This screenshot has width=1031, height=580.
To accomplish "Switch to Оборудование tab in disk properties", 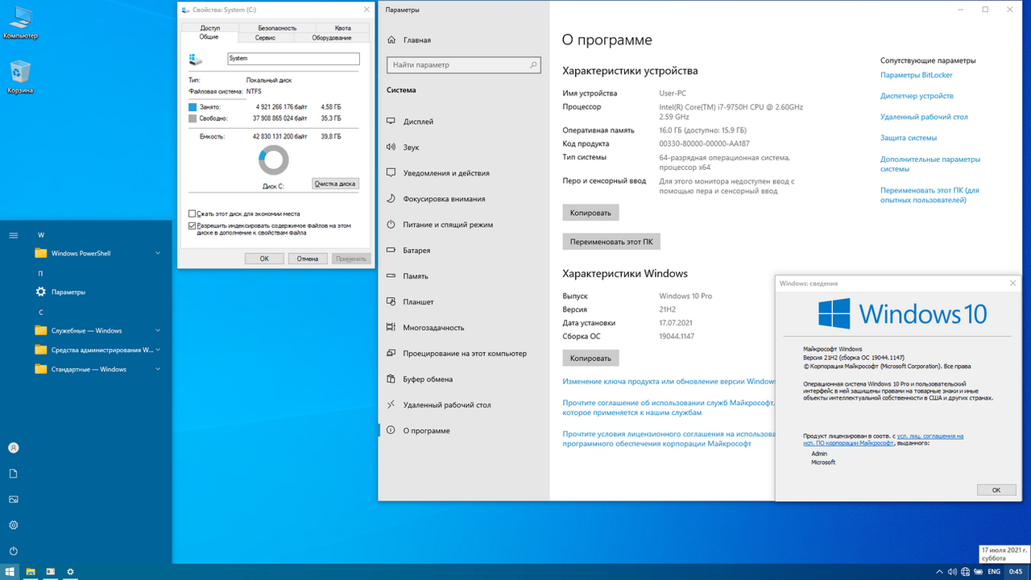I will (332, 38).
